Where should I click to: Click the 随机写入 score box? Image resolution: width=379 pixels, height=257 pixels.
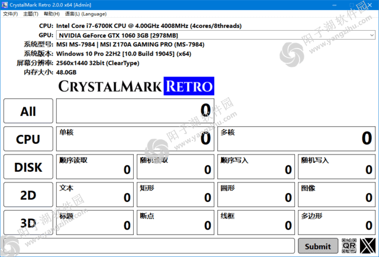click(337, 167)
